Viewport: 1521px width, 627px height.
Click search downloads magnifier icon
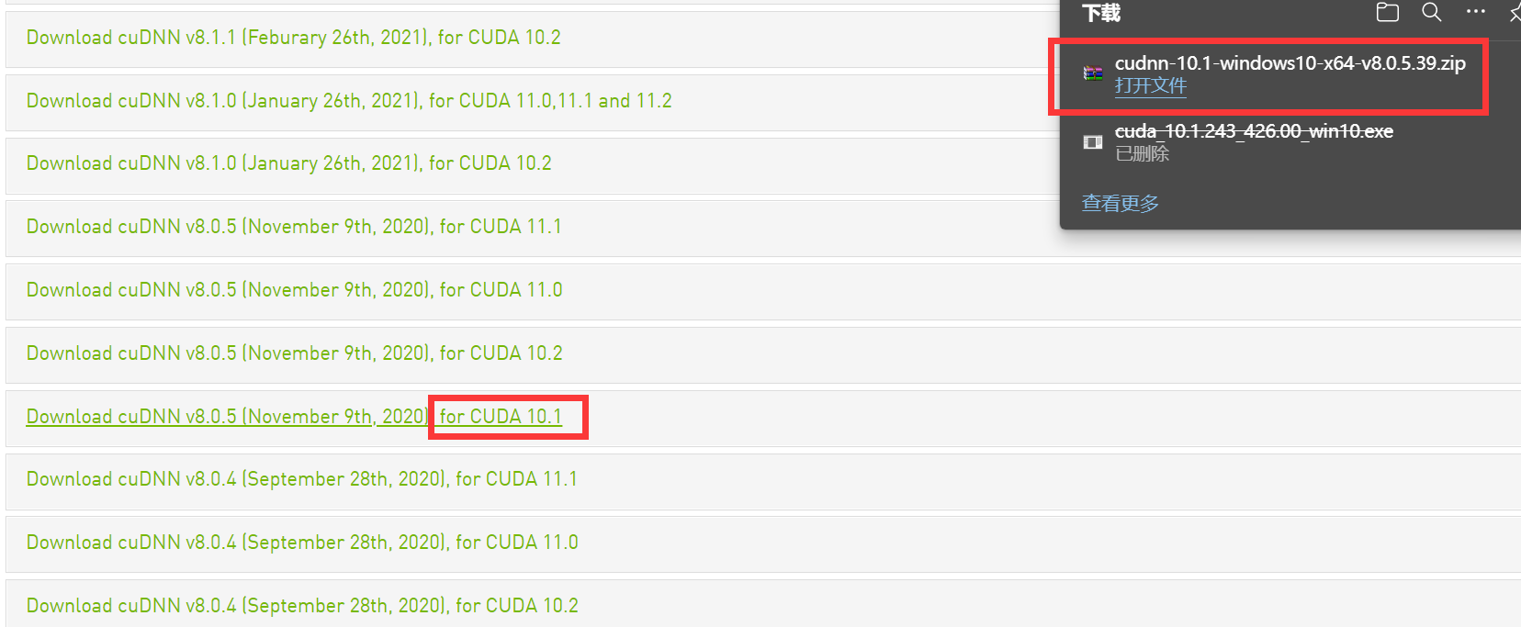pyautogui.click(x=1431, y=12)
